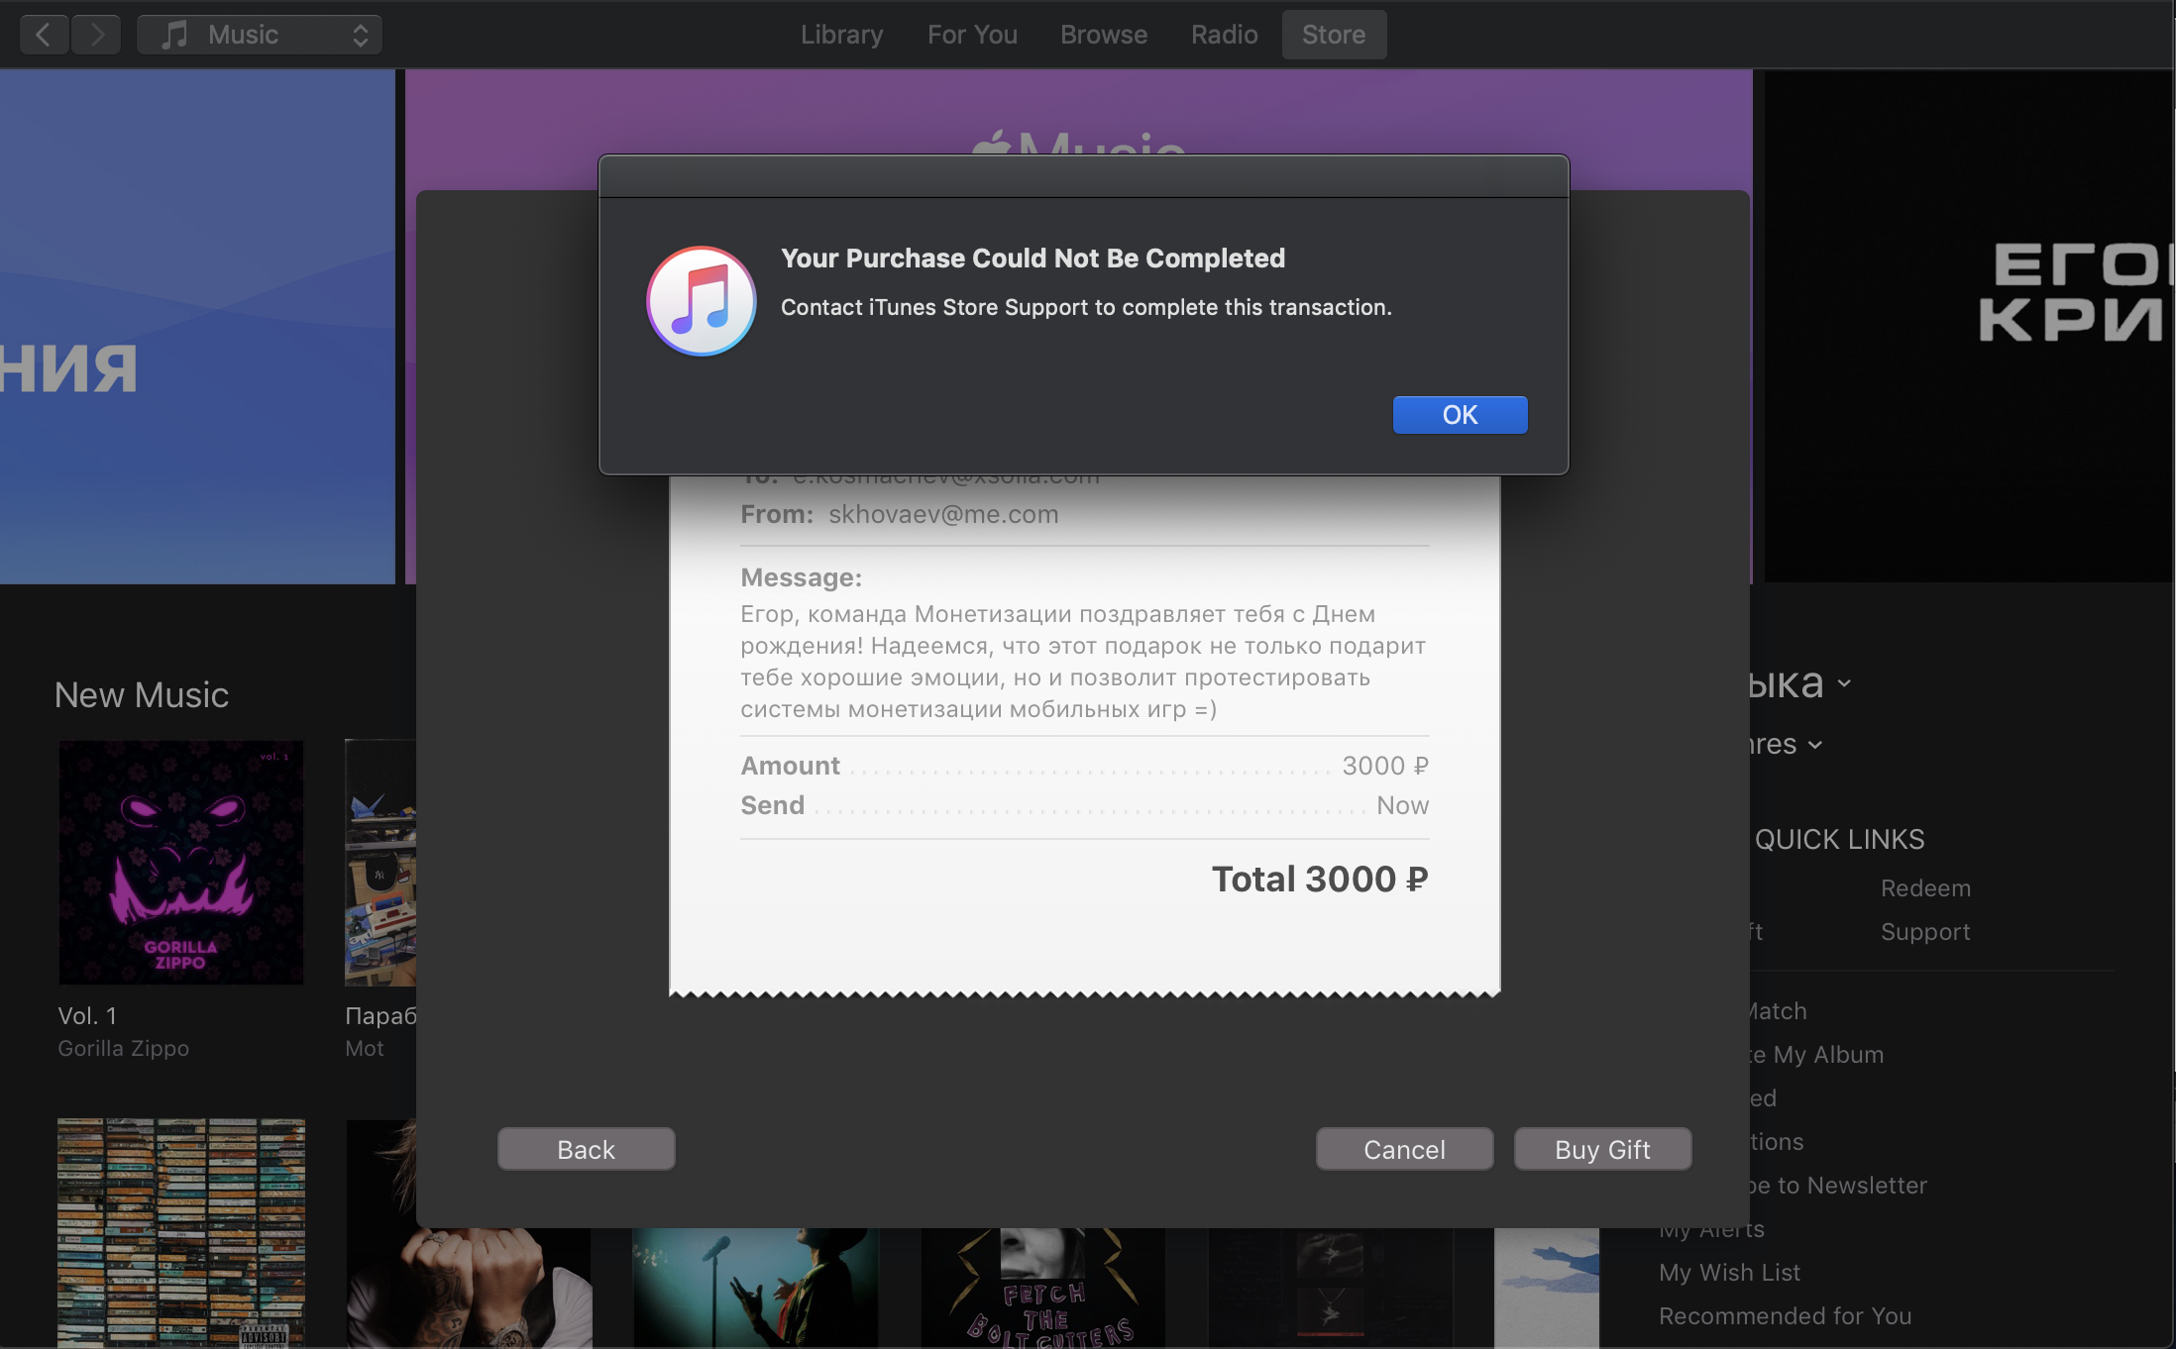
Task: Open My Wish List link
Action: [x=1729, y=1273]
